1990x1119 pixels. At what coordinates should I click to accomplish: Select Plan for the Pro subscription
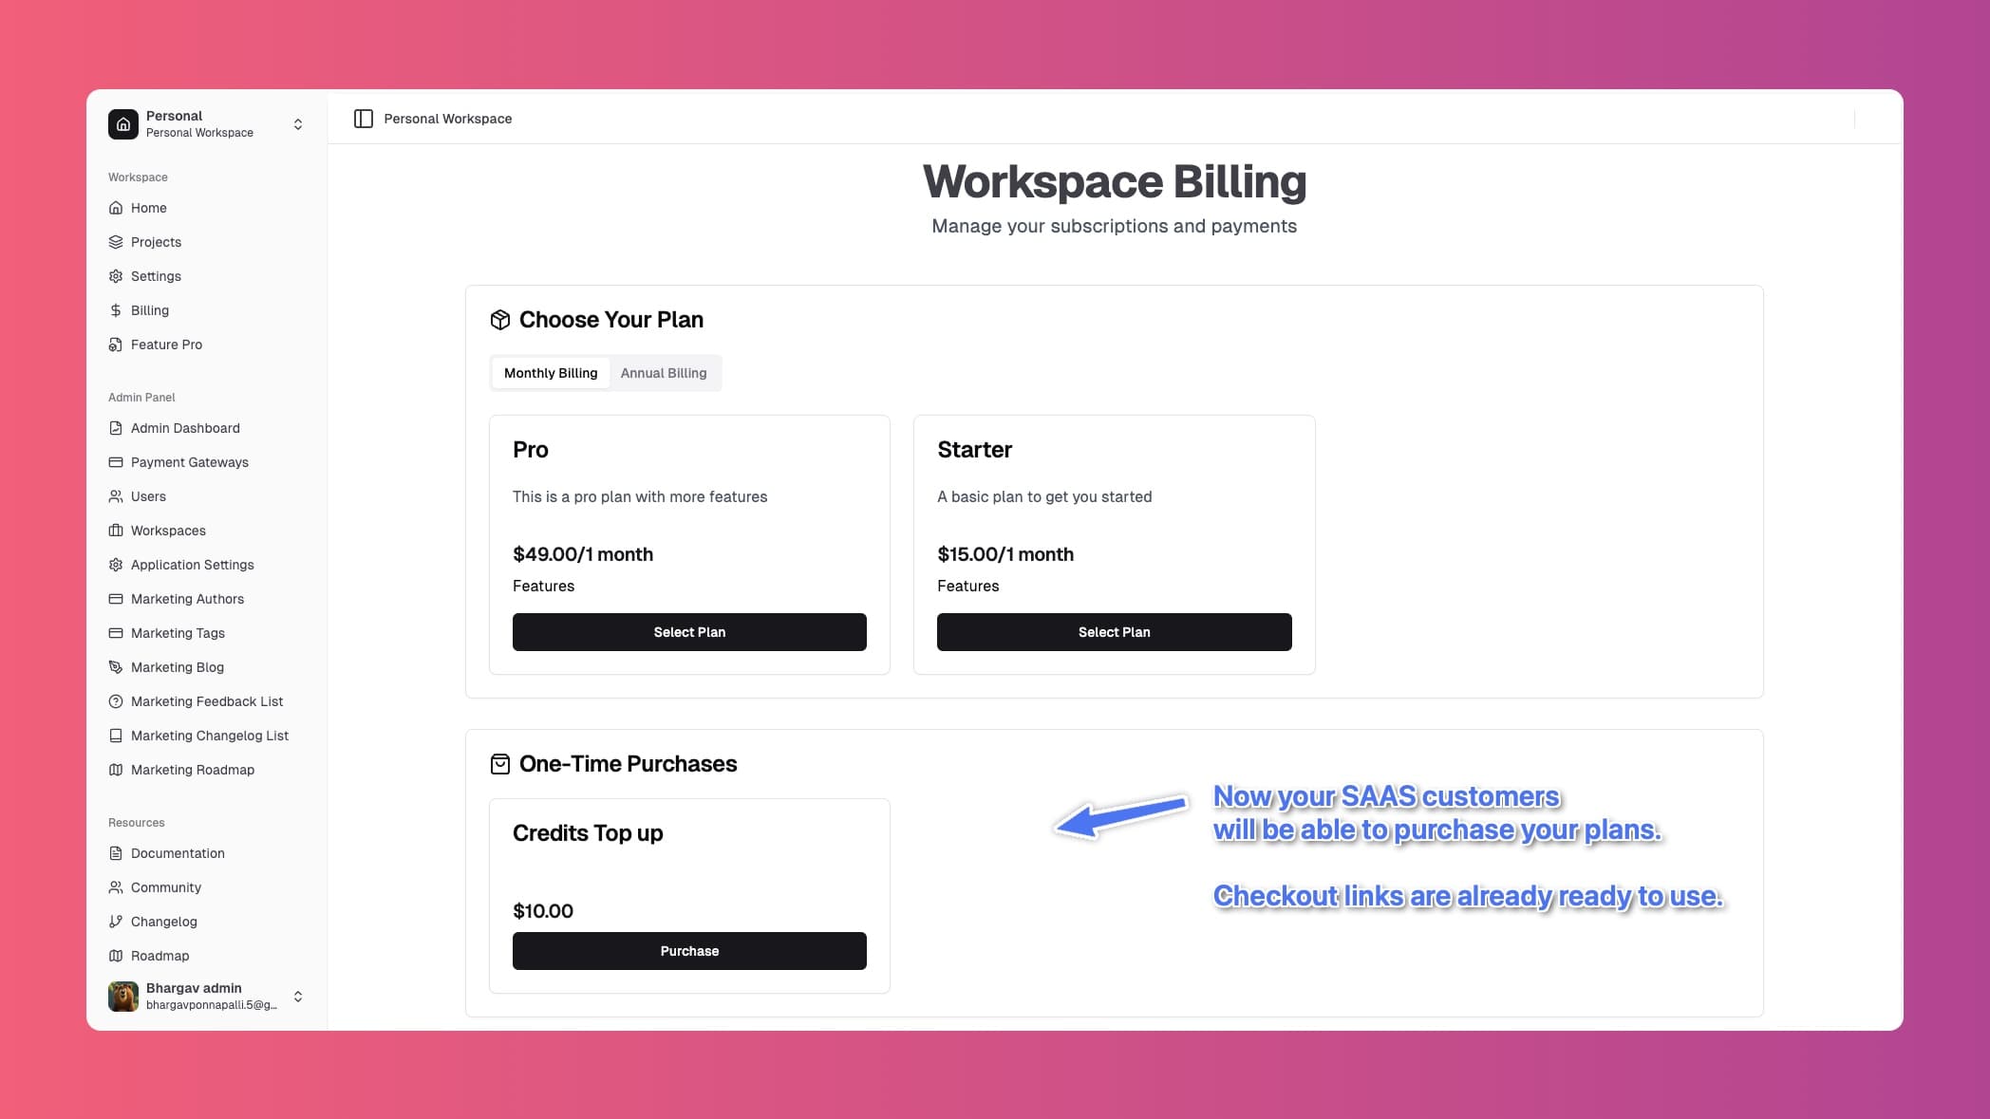(x=689, y=631)
